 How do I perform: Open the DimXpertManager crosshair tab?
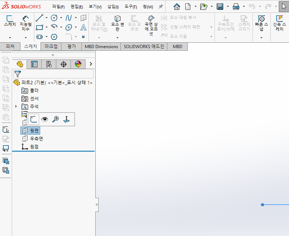pyautogui.click(x=64, y=64)
